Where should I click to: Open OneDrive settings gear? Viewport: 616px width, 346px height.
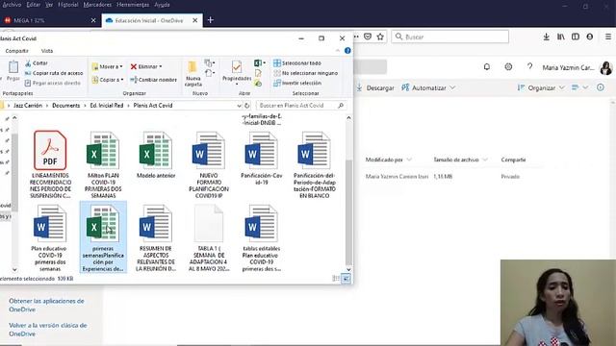point(508,67)
